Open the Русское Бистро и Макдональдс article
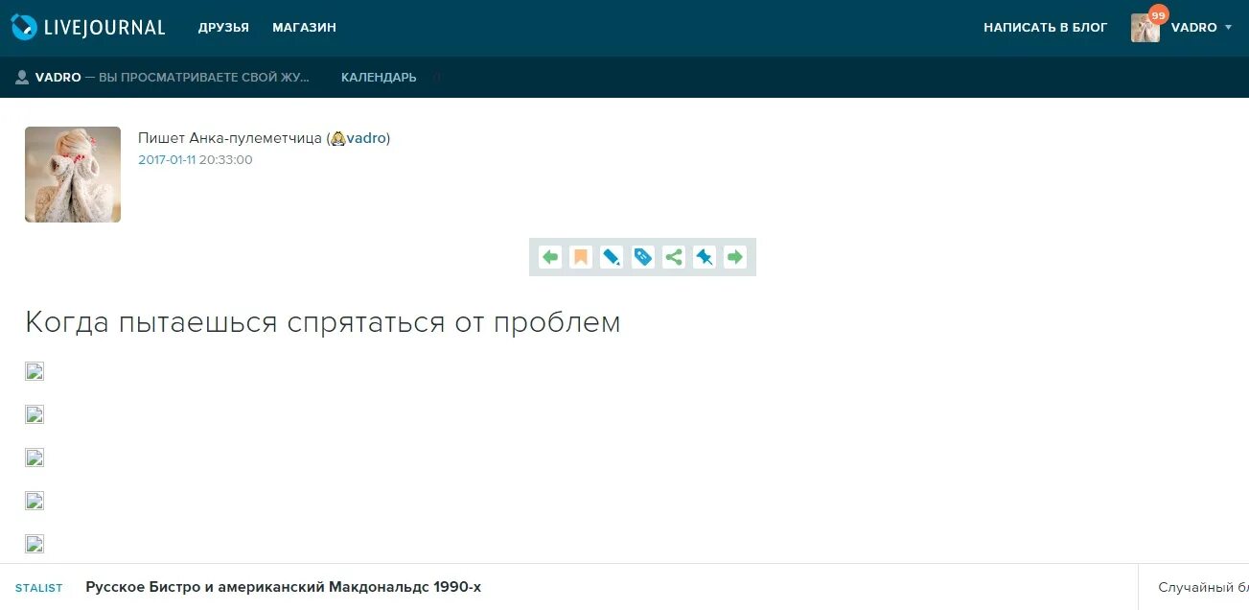The image size is (1249, 610). click(x=284, y=586)
